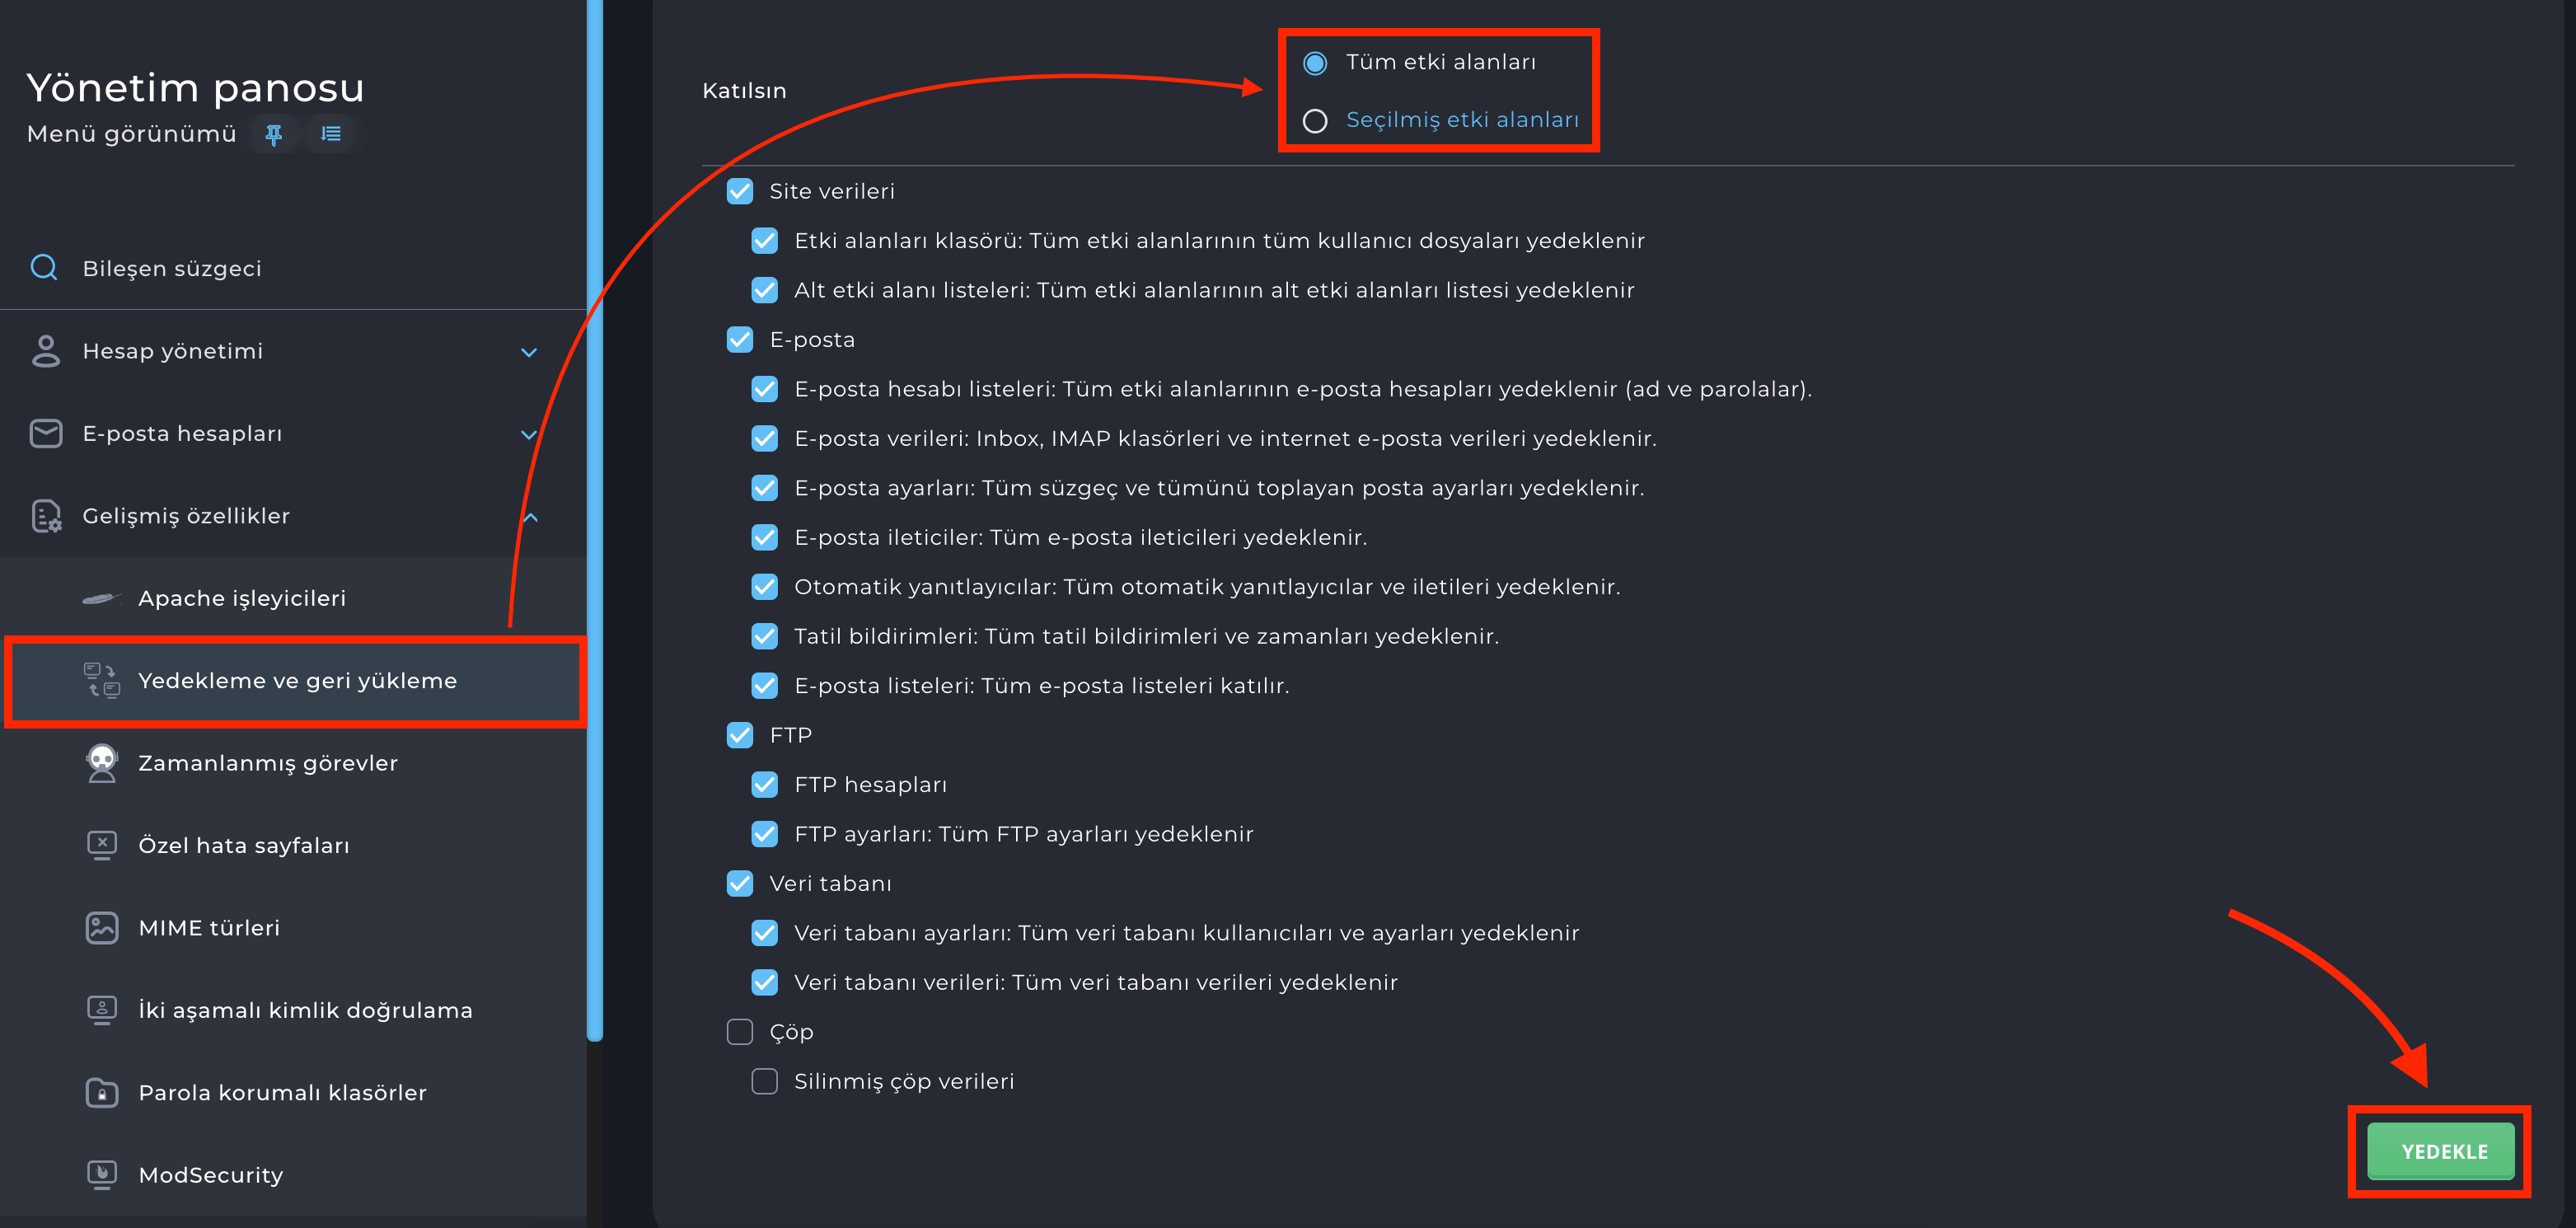Open Yedekleme ve geri yükleme menu item
The height and width of the screenshot is (1228, 2576).
[x=297, y=681]
